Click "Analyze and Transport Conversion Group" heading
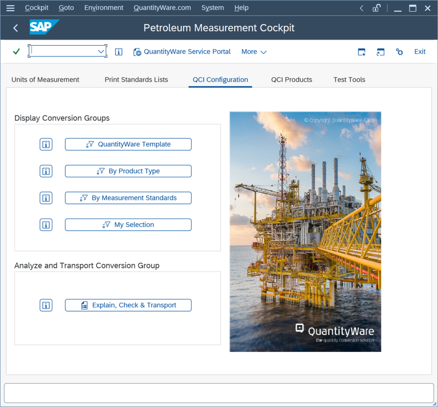 (x=87, y=266)
